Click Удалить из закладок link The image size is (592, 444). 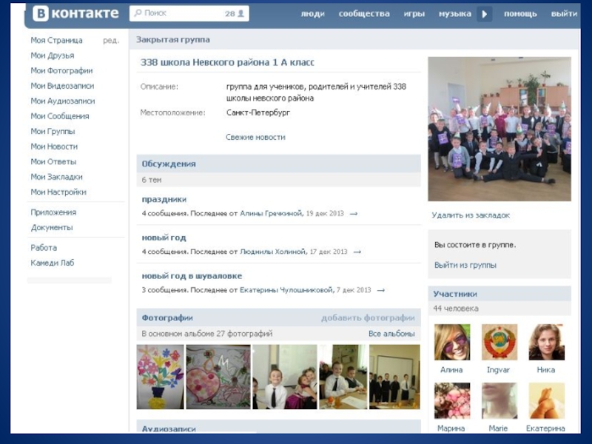tap(471, 215)
